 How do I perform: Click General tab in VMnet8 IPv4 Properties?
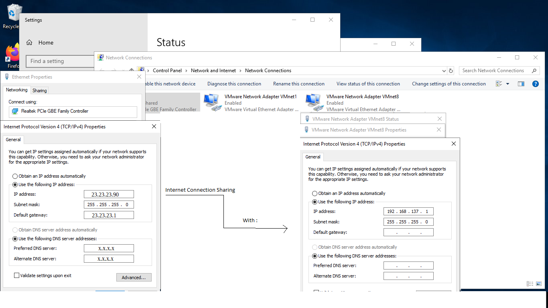313,157
